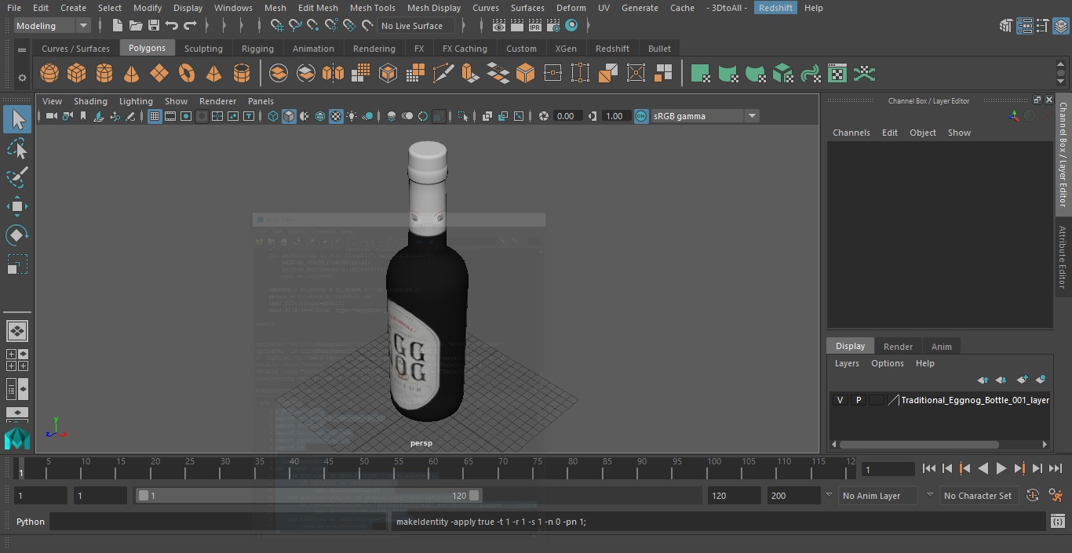This screenshot has width=1072, height=553.
Task: Select the Lasso Select tool
Action: tap(17, 149)
